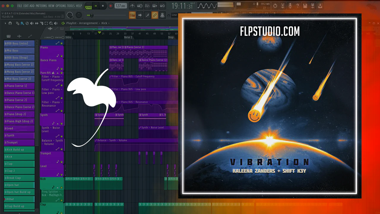The width and height of the screenshot is (380, 214).
Task: Show the automation clips picker tab
Action: pos(30,36)
